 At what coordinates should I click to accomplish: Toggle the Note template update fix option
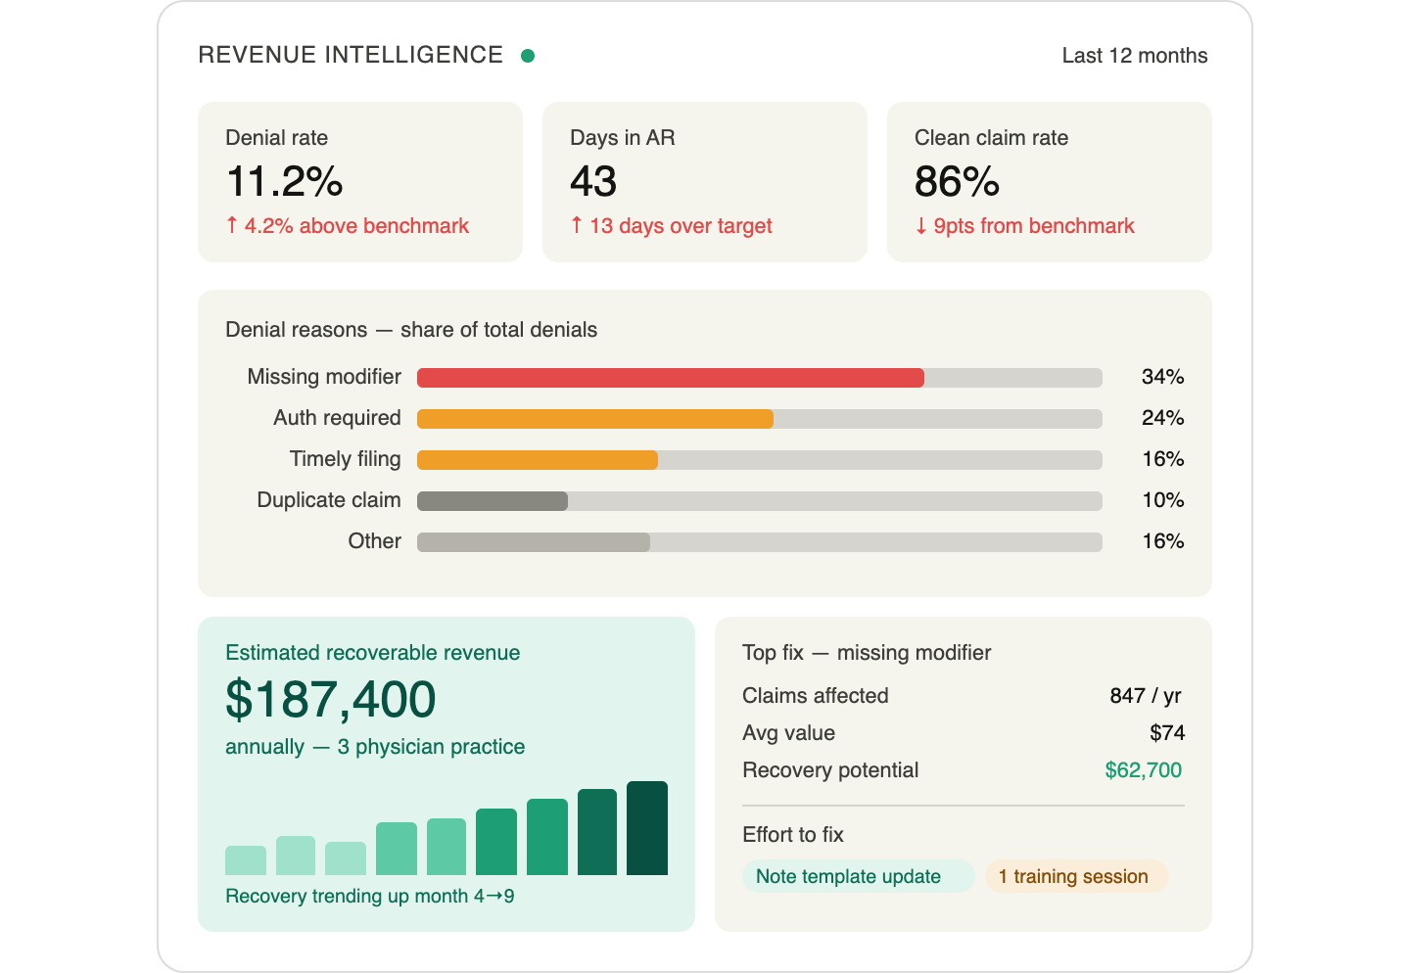[858, 876]
